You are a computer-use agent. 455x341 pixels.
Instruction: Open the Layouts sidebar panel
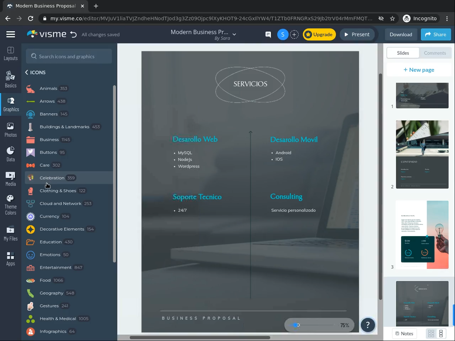point(11,54)
